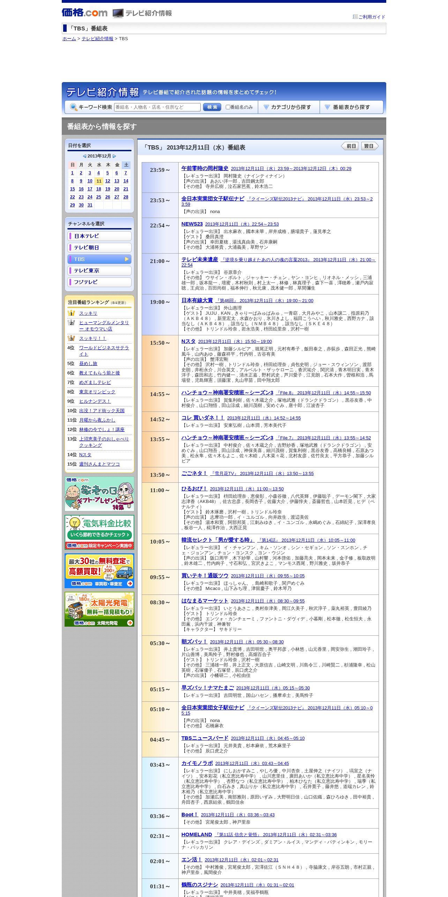Expand the 番組表から探す dropdown
Viewport: 448px width, 897px height.
tap(351, 107)
